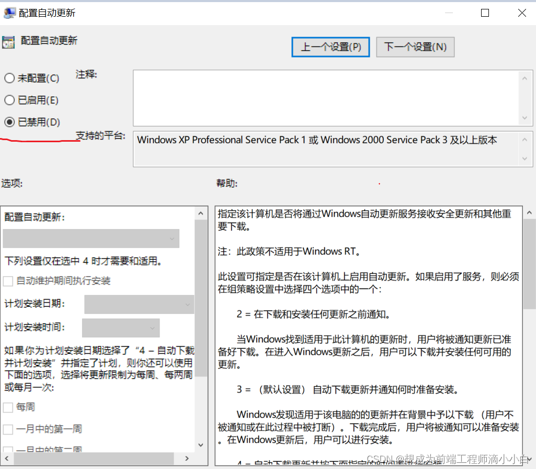
Task: Click help line 3 = (默认设置) 自动下载更新
Action: click(348, 390)
